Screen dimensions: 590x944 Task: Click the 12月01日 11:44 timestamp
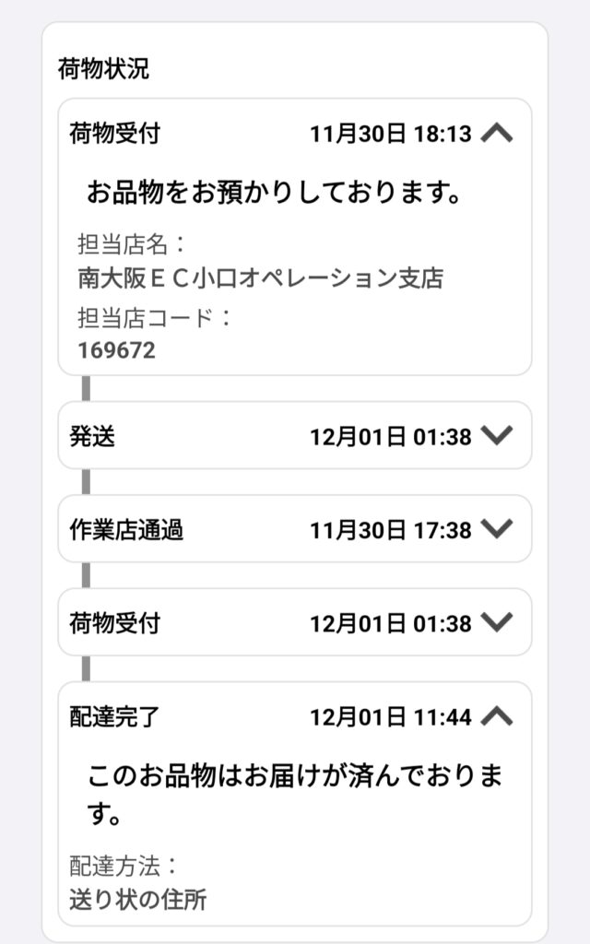[391, 716]
